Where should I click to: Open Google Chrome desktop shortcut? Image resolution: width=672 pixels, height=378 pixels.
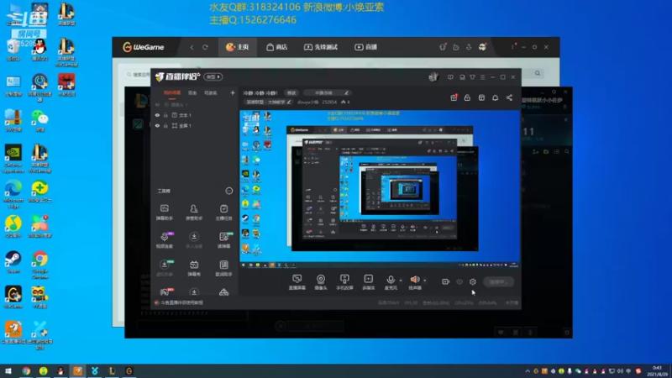39,265
